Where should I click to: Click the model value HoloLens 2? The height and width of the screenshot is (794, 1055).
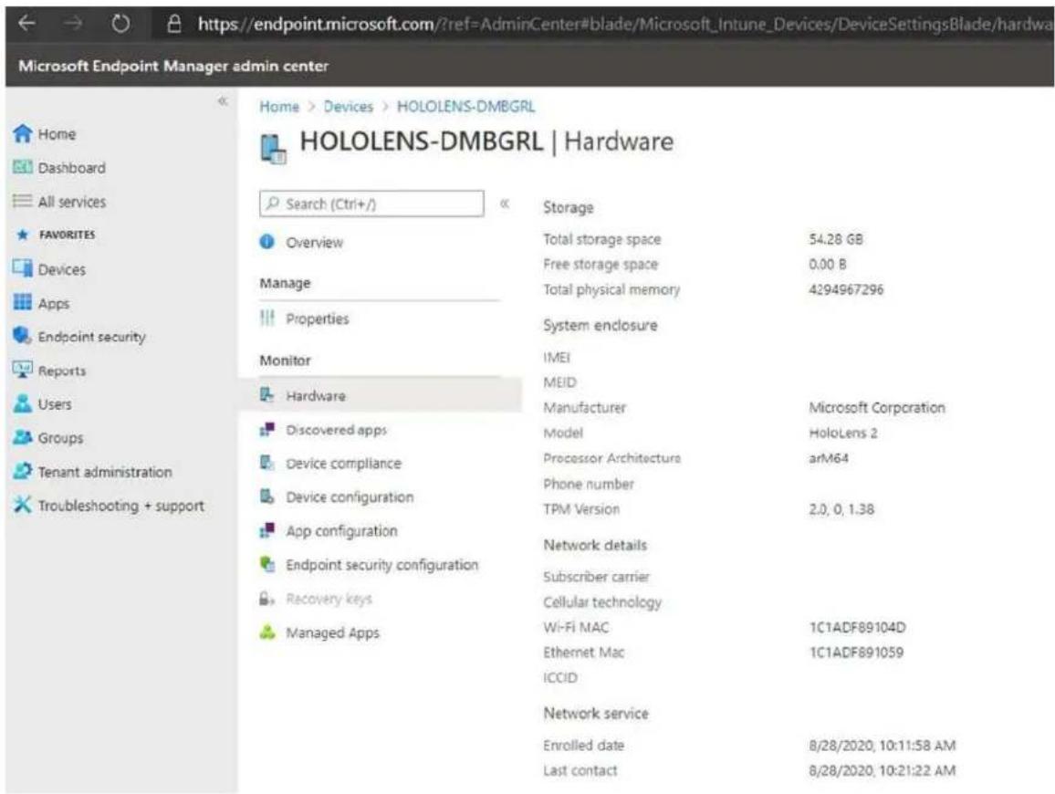(x=843, y=433)
